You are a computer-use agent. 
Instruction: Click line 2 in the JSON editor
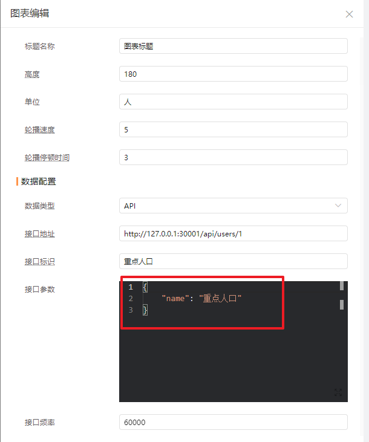tap(201, 298)
